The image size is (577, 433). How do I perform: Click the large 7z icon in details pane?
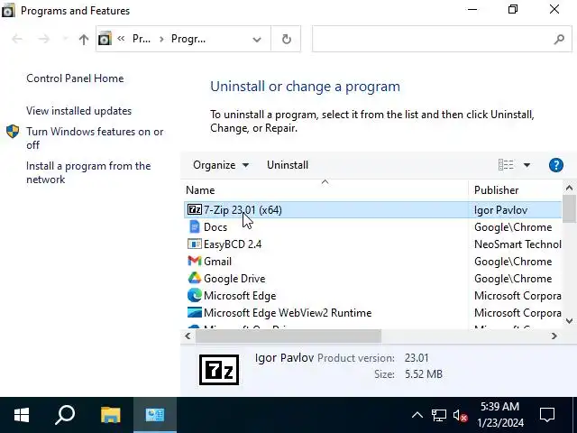point(219,370)
